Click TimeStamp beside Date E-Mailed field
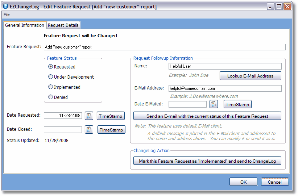 237,104
